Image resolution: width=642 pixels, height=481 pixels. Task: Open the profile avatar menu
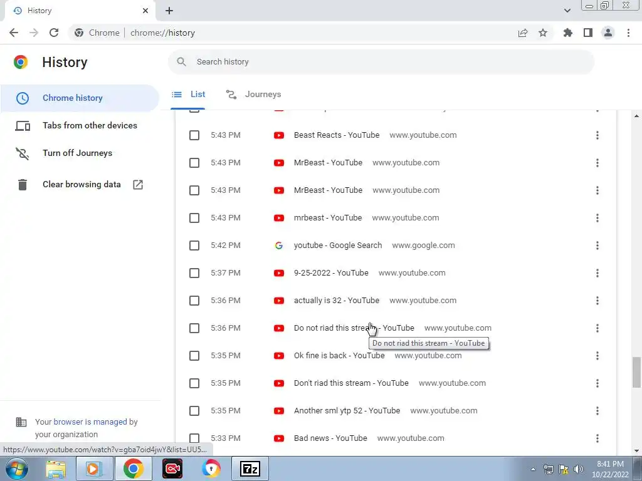click(608, 33)
